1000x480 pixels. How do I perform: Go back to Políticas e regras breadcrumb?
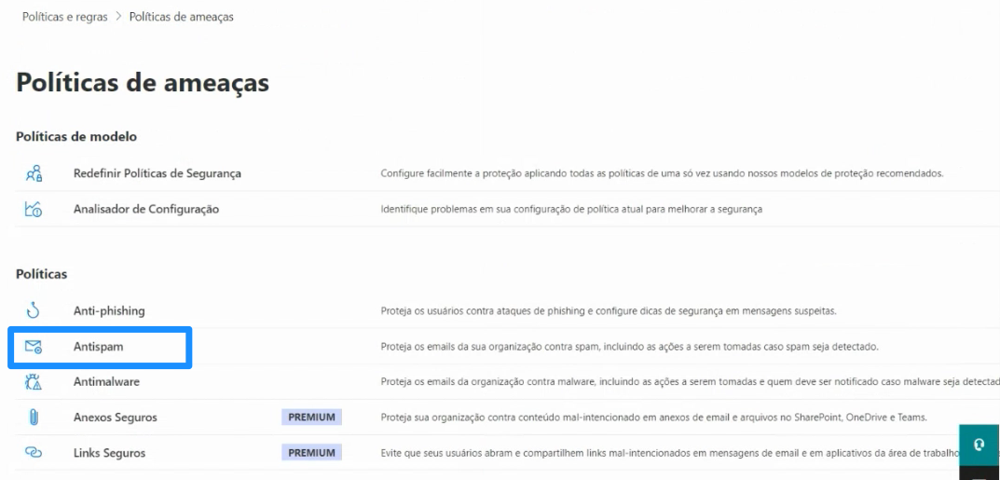click(x=65, y=17)
